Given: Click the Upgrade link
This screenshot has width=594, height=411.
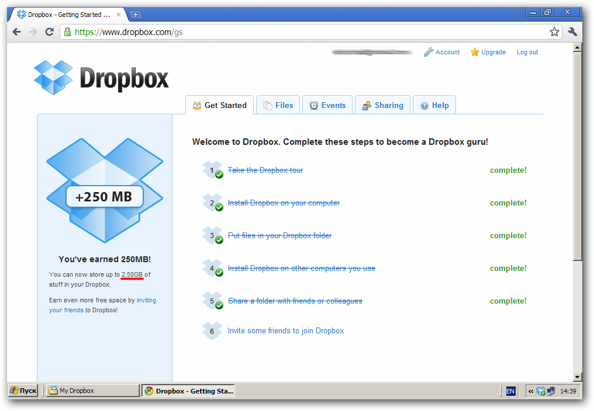Looking at the screenshot, I should (x=493, y=52).
